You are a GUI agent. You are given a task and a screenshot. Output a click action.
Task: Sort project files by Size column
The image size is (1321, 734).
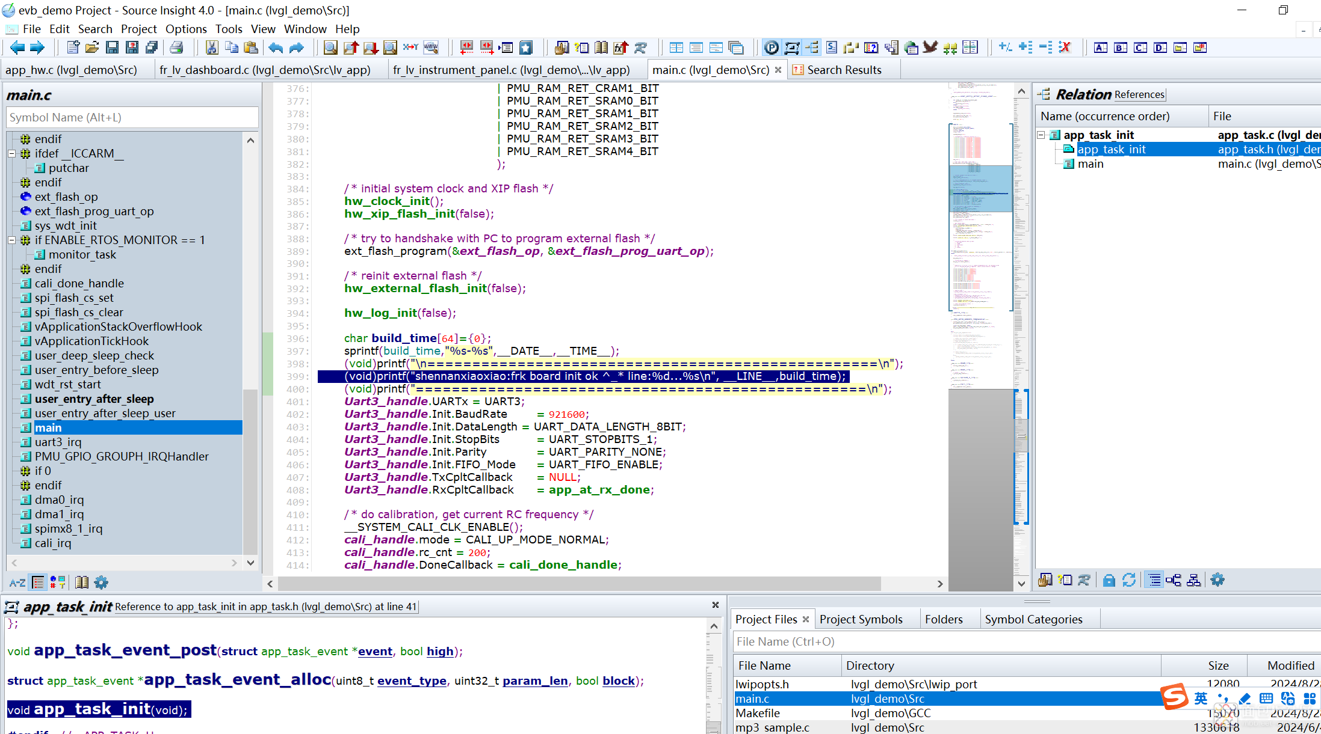[x=1204, y=665]
